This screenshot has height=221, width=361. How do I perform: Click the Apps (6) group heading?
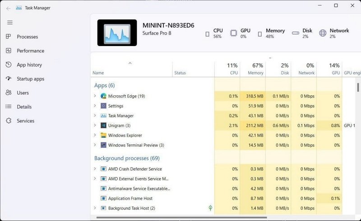[x=105, y=85]
